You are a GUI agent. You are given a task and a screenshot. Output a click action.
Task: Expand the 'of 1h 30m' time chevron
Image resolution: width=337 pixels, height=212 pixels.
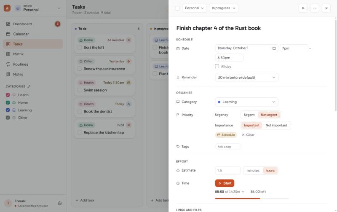tap(243, 192)
